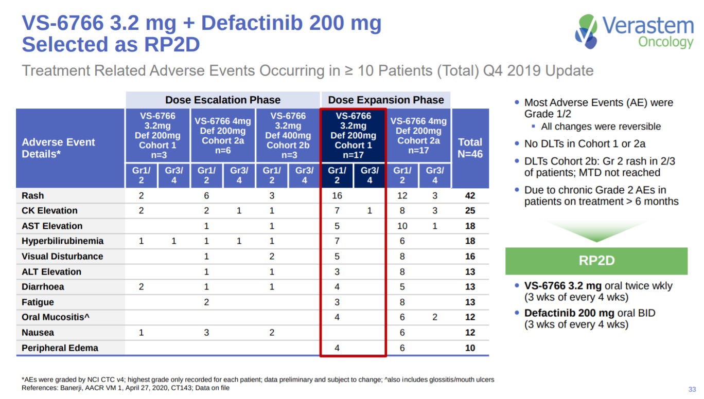Click the Nausea value 3 in Cohort 2a n=6
Viewport: 704px width, 399px height.
206,333
